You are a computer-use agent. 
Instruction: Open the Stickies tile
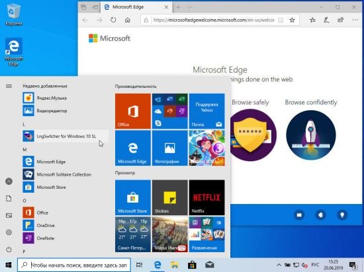click(170, 197)
